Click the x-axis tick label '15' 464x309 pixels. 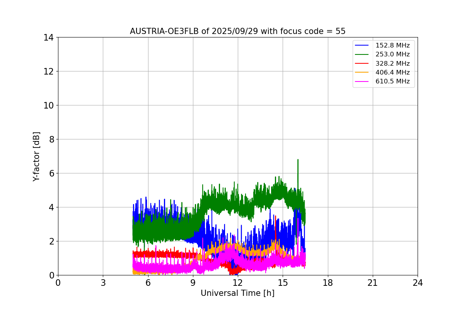click(283, 283)
